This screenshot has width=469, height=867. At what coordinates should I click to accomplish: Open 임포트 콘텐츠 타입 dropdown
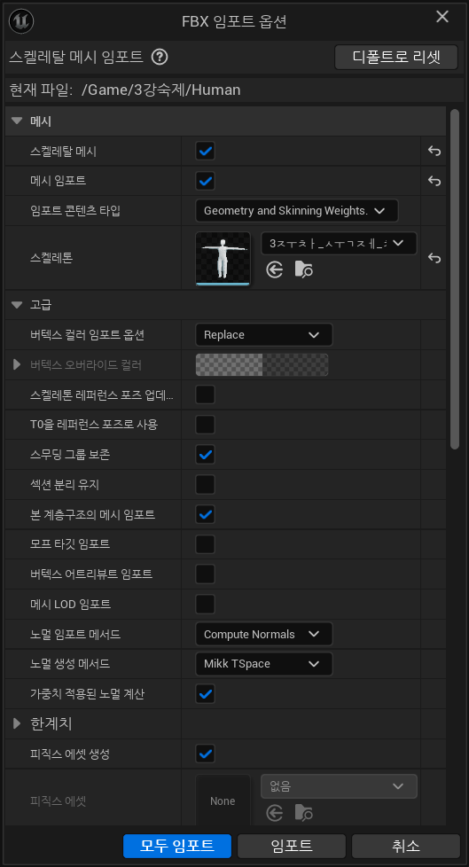tap(296, 211)
